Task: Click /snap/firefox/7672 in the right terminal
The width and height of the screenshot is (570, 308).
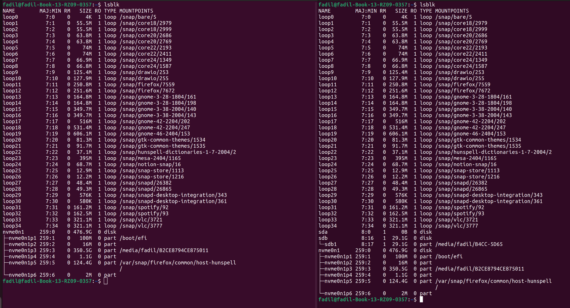Action: pos(463,91)
